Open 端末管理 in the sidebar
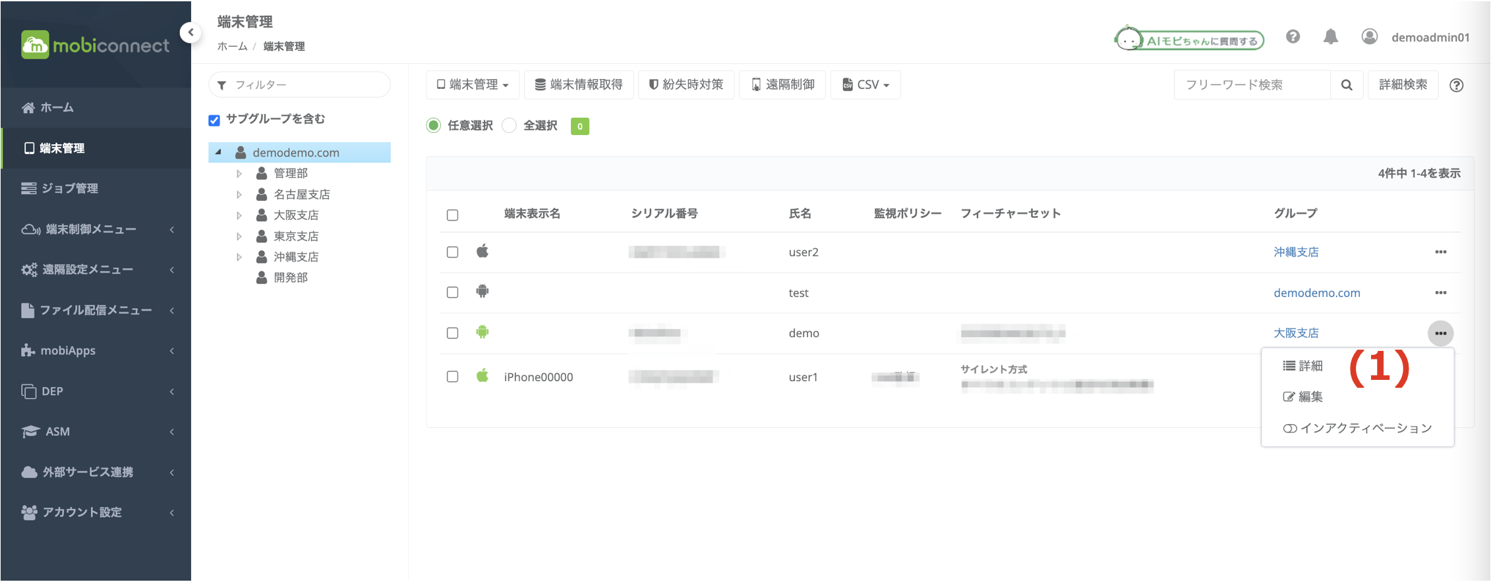The height and width of the screenshot is (582, 1491). (x=96, y=148)
